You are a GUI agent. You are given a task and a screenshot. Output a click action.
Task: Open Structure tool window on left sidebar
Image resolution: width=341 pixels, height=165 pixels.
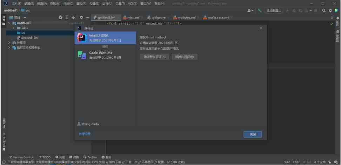4,123
